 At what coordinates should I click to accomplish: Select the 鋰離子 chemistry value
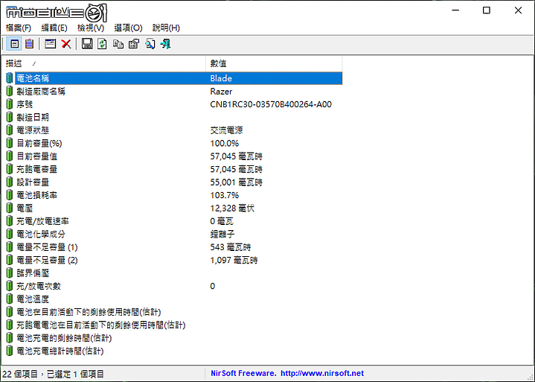pyautogui.click(x=222, y=234)
